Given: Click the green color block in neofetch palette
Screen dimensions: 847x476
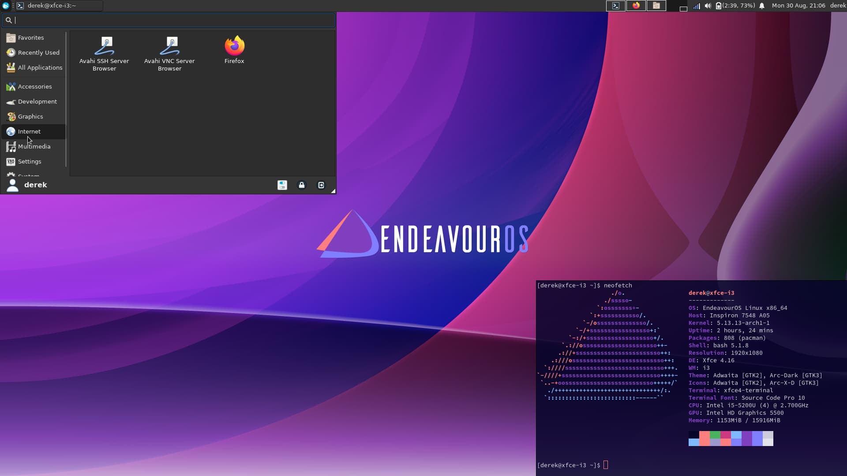Looking at the screenshot, I should pos(715,435).
